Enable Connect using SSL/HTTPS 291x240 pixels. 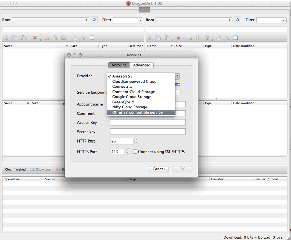point(135,152)
